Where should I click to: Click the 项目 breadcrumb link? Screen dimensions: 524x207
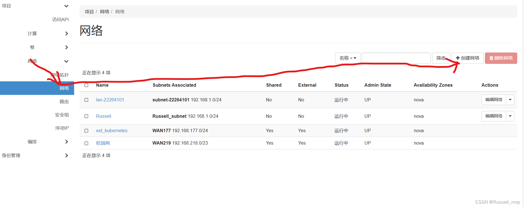89,12
